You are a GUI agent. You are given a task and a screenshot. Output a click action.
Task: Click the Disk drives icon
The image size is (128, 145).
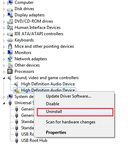tap(10, 9)
